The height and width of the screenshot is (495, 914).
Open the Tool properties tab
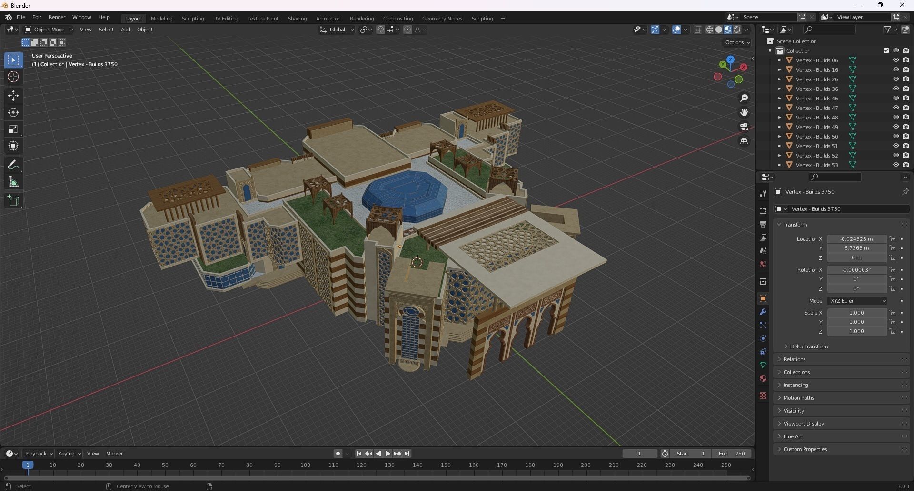(x=763, y=194)
